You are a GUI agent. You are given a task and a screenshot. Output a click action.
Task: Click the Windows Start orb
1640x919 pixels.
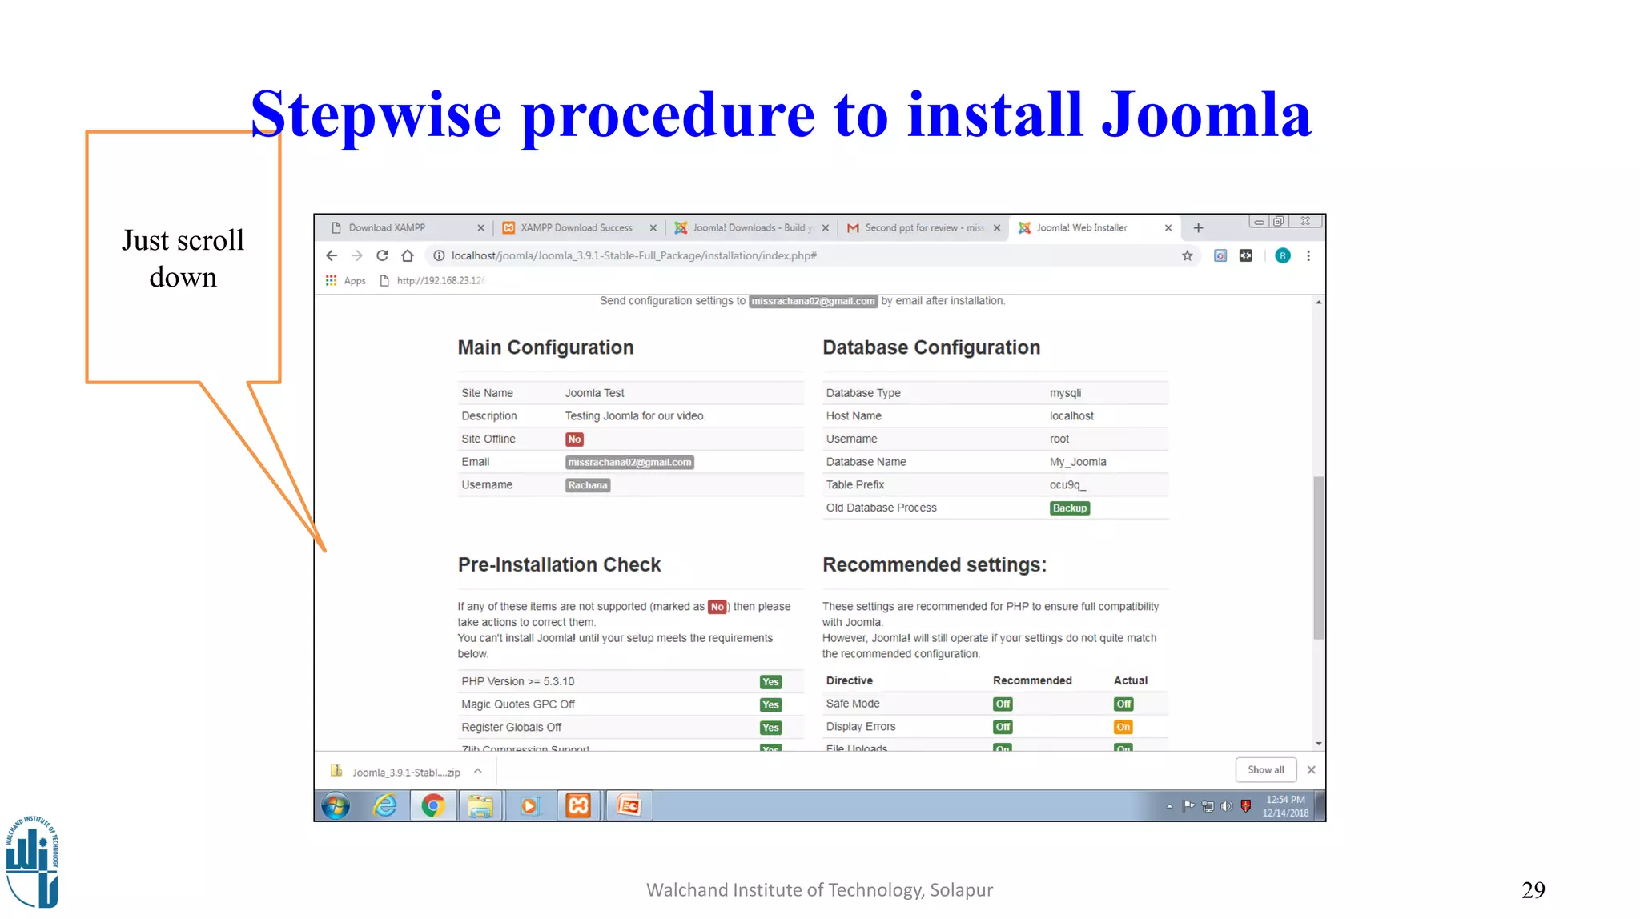click(336, 805)
